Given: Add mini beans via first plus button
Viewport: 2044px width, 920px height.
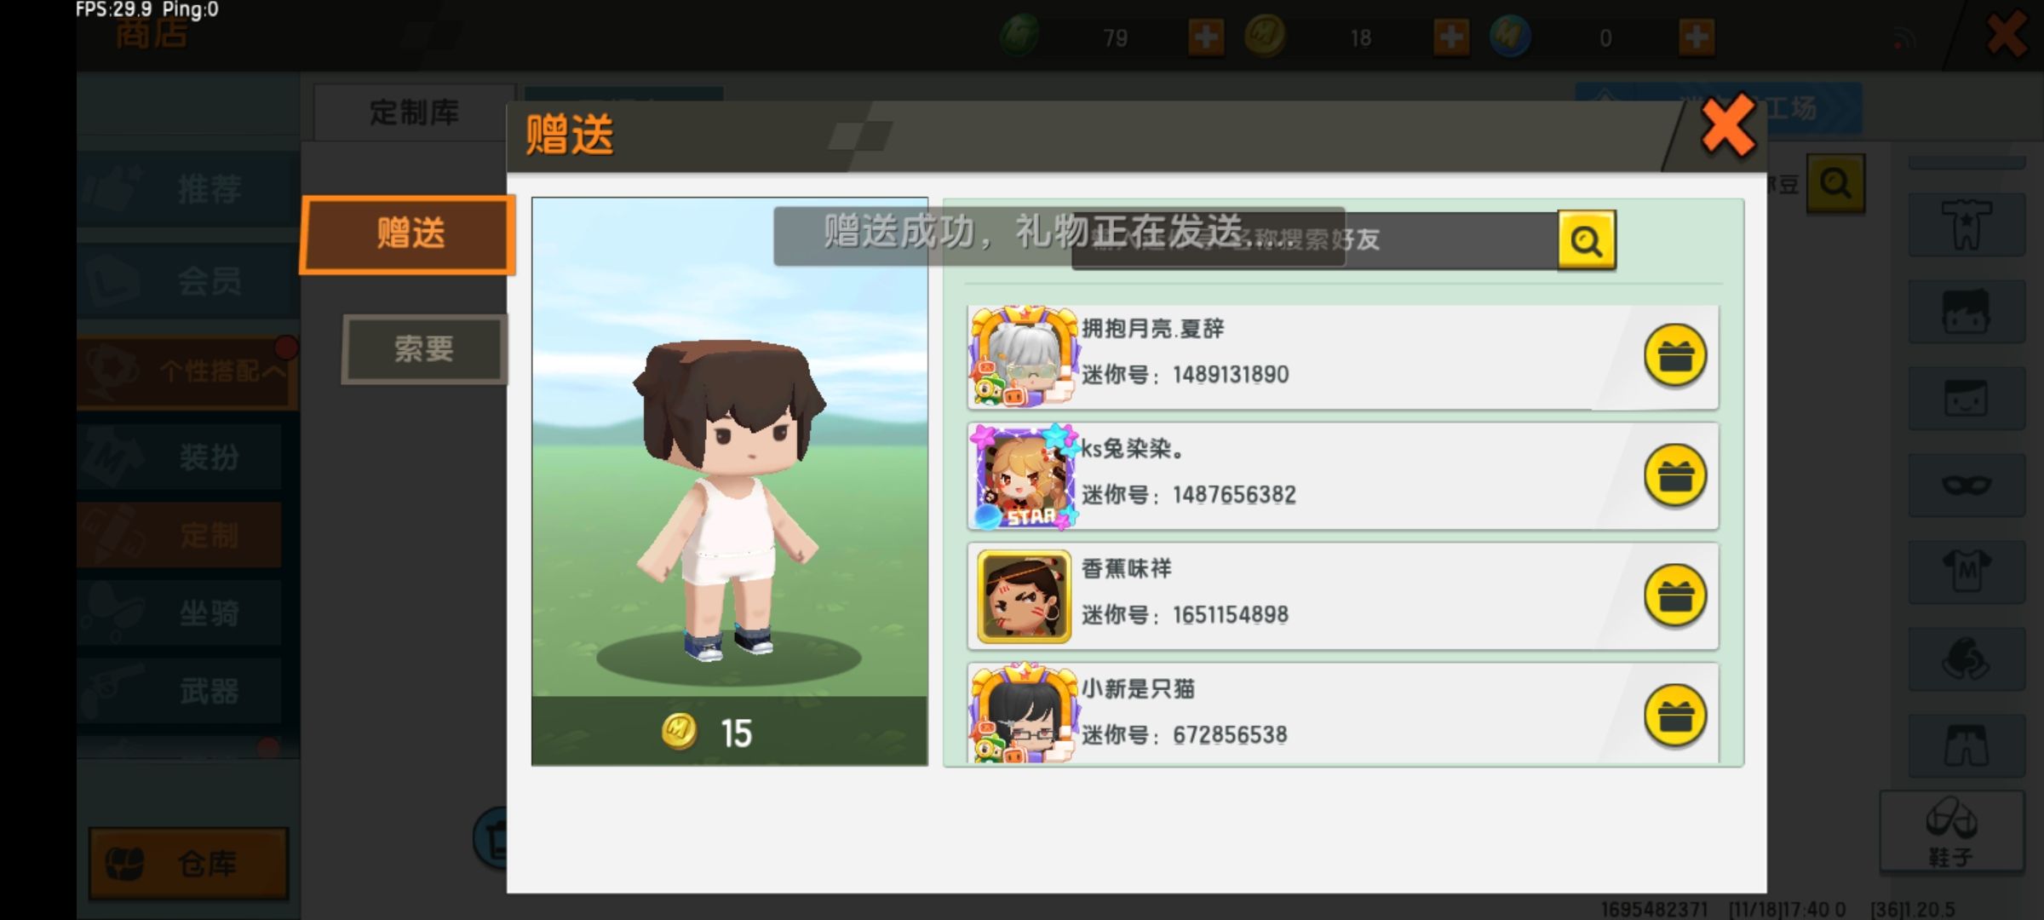Looking at the screenshot, I should click(x=1206, y=37).
